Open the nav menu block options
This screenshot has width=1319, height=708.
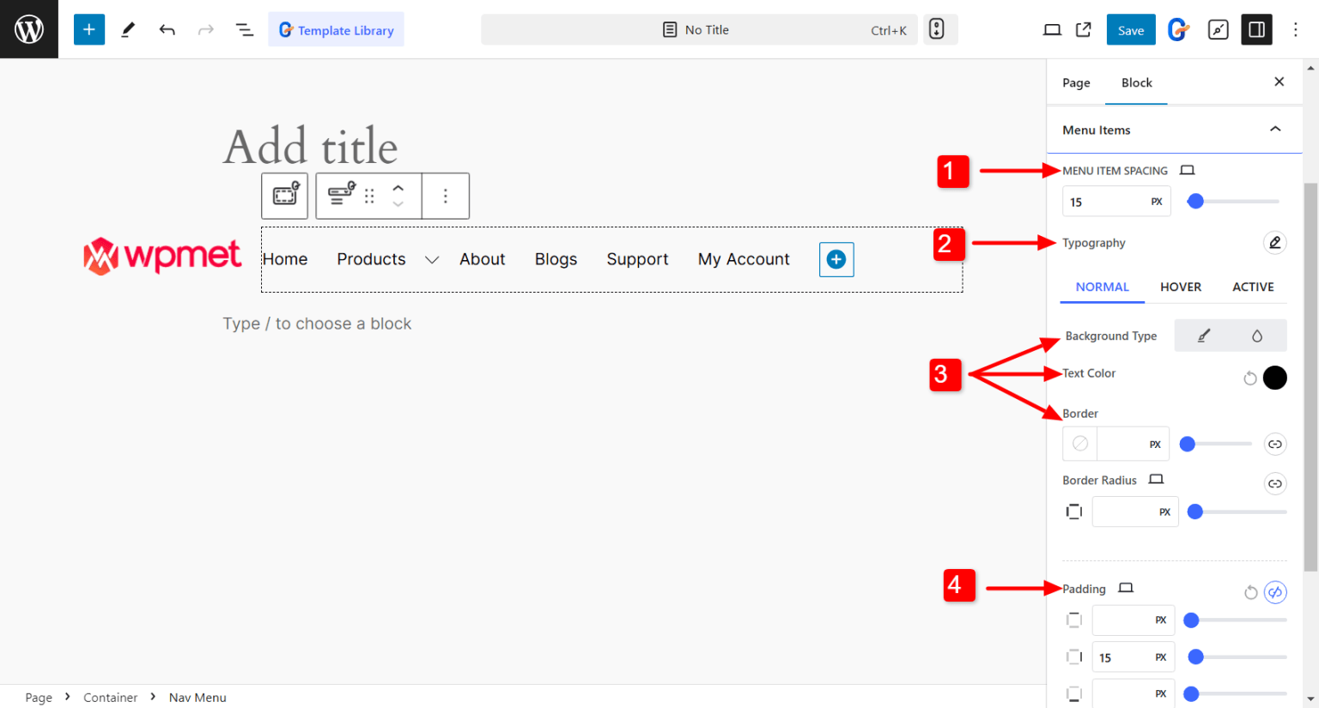pos(445,196)
